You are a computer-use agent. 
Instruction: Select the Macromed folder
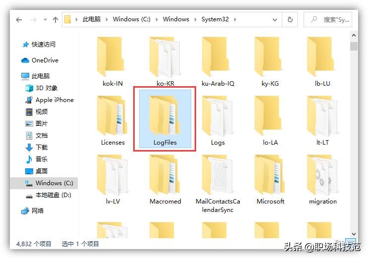click(x=165, y=179)
